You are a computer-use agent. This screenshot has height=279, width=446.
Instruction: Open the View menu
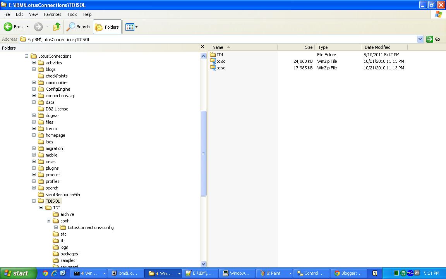33,14
